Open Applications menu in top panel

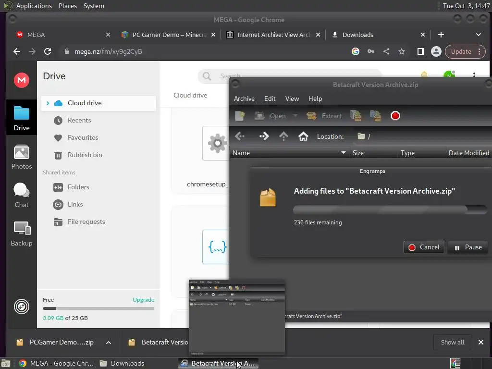point(34,6)
